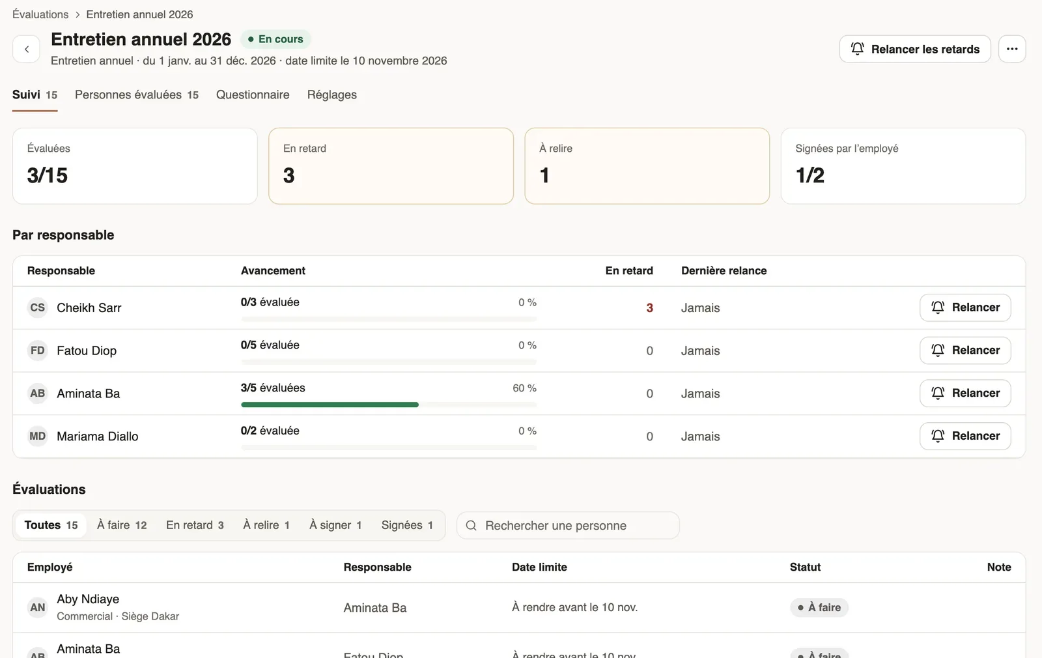
Task: Click the AB avatar in the responsable table
Action: (38, 393)
